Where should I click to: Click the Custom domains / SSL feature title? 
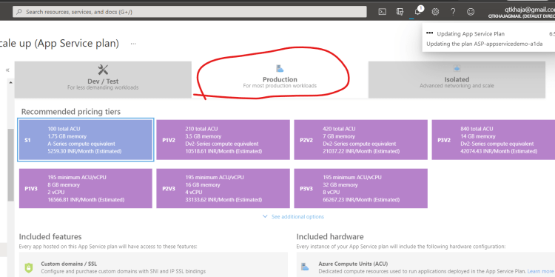click(x=69, y=264)
